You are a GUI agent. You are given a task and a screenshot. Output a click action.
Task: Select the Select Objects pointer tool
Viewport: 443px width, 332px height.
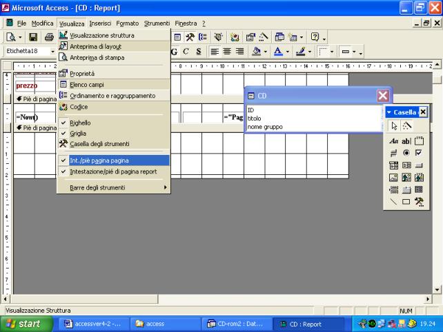[x=394, y=126]
